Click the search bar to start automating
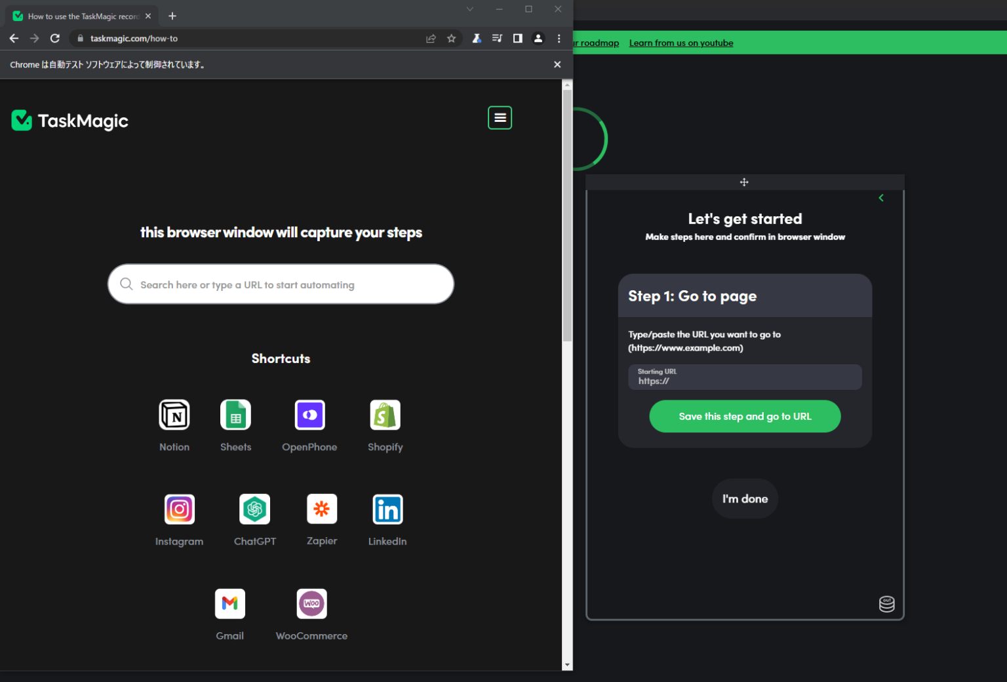The height and width of the screenshot is (682, 1007). click(281, 284)
